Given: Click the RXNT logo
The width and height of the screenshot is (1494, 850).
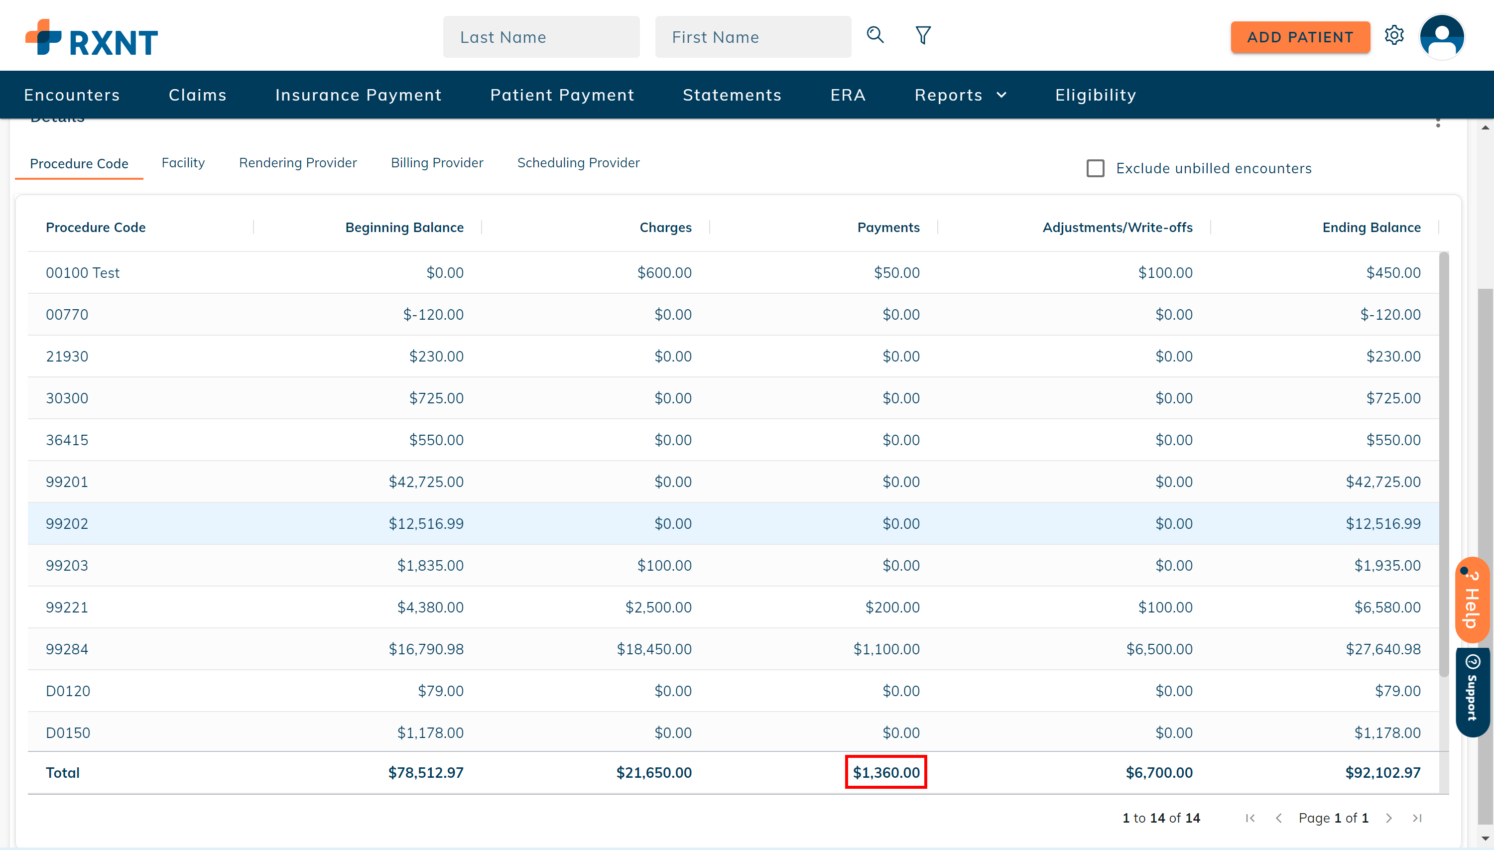Looking at the screenshot, I should point(92,37).
